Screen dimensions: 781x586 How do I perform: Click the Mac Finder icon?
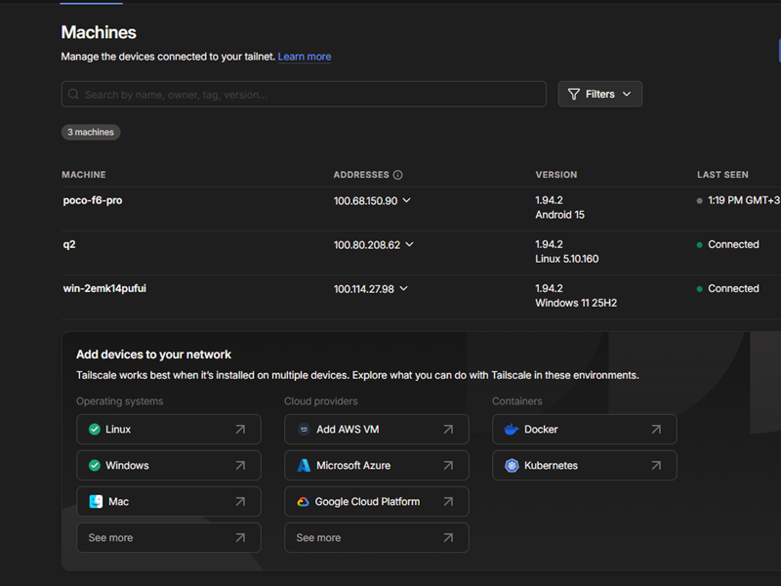click(x=96, y=502)
